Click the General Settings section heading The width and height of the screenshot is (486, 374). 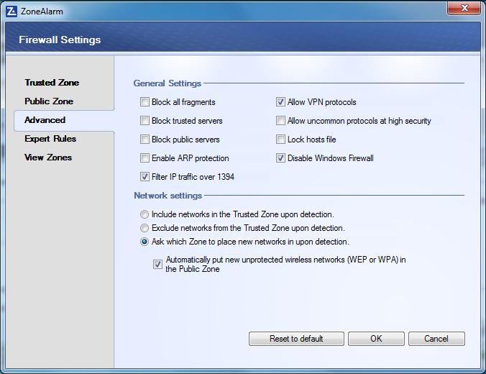[168, 83]
